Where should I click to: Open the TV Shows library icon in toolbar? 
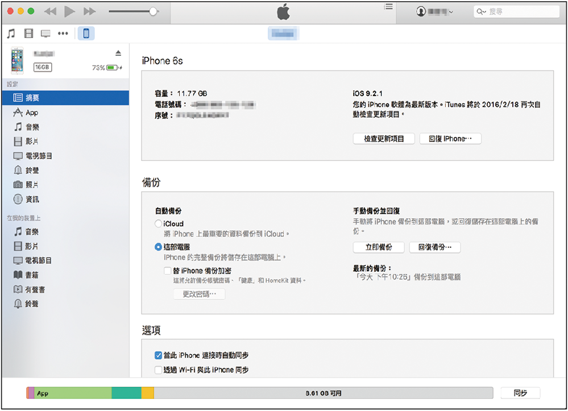(45, 34)
